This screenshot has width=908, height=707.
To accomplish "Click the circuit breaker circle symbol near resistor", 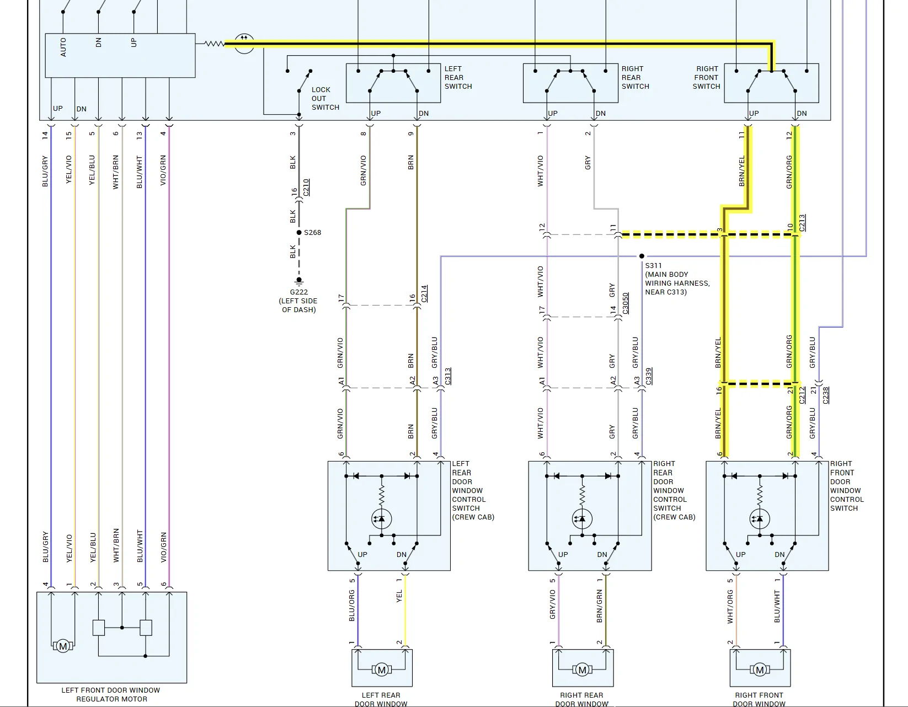I will 244,43.
